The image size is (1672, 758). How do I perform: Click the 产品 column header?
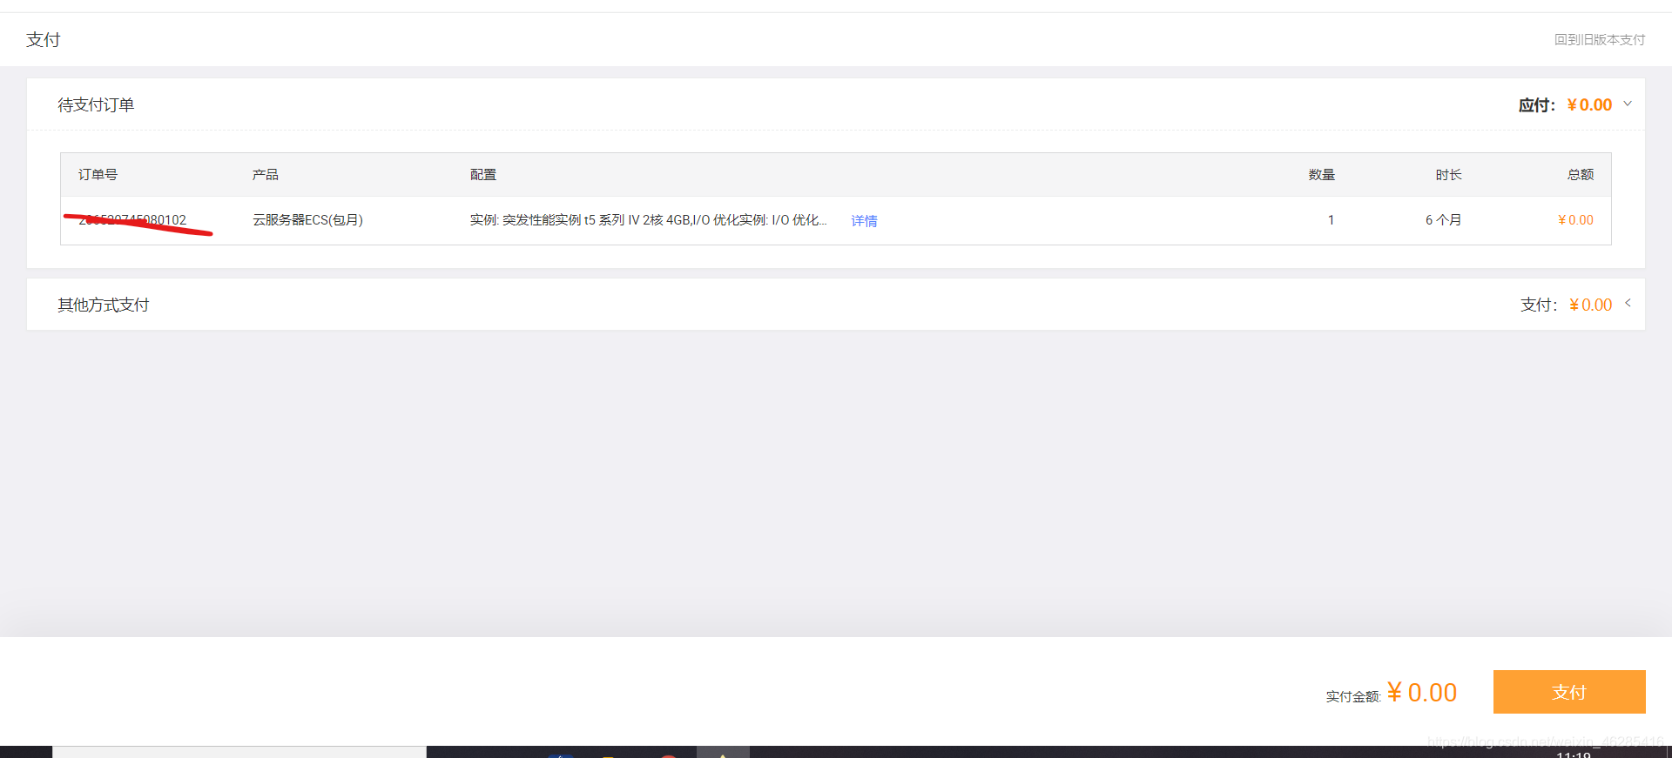point(266,174)
